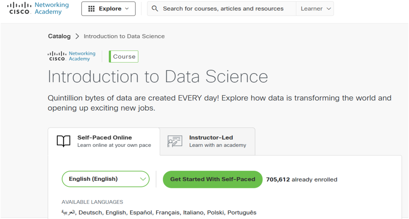Type in the course search field
This screenshot has width=409, height=219.
pos(223,9)
